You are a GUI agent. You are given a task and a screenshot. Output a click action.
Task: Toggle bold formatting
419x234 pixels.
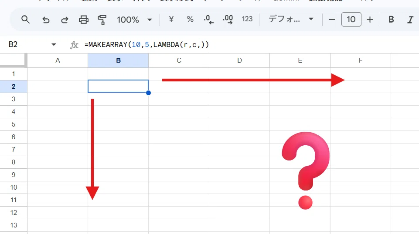tap(391, 20)
